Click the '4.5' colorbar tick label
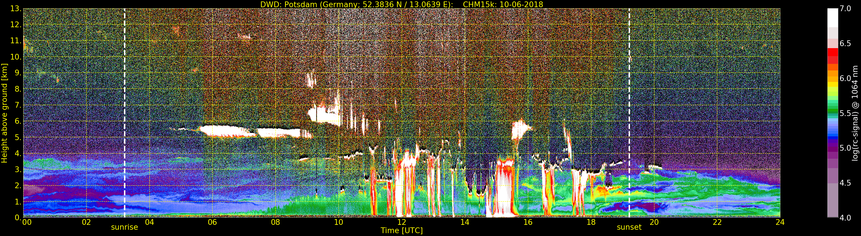 845,183
